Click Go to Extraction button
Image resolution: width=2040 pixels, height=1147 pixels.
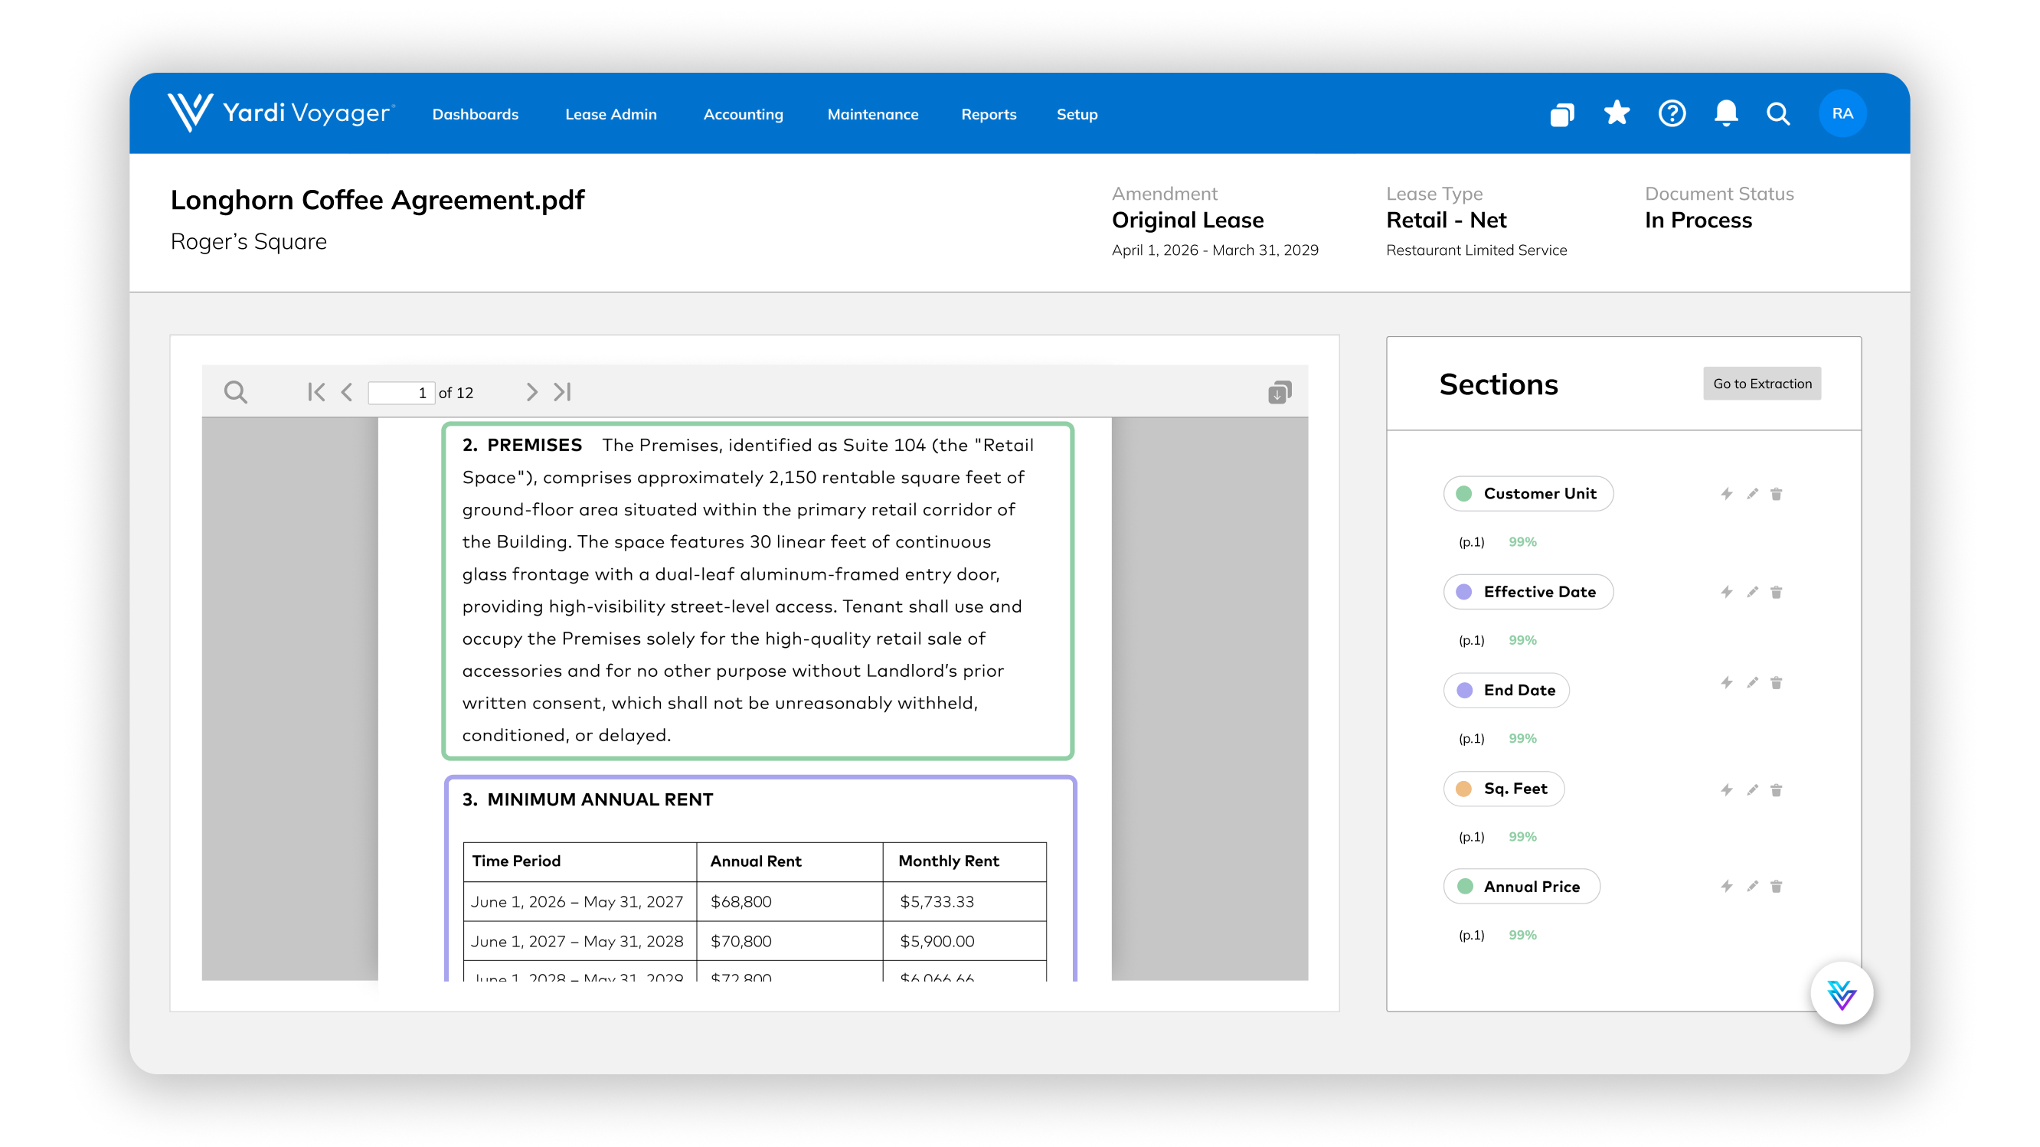pyautogui.click(x=1761, y=383)
